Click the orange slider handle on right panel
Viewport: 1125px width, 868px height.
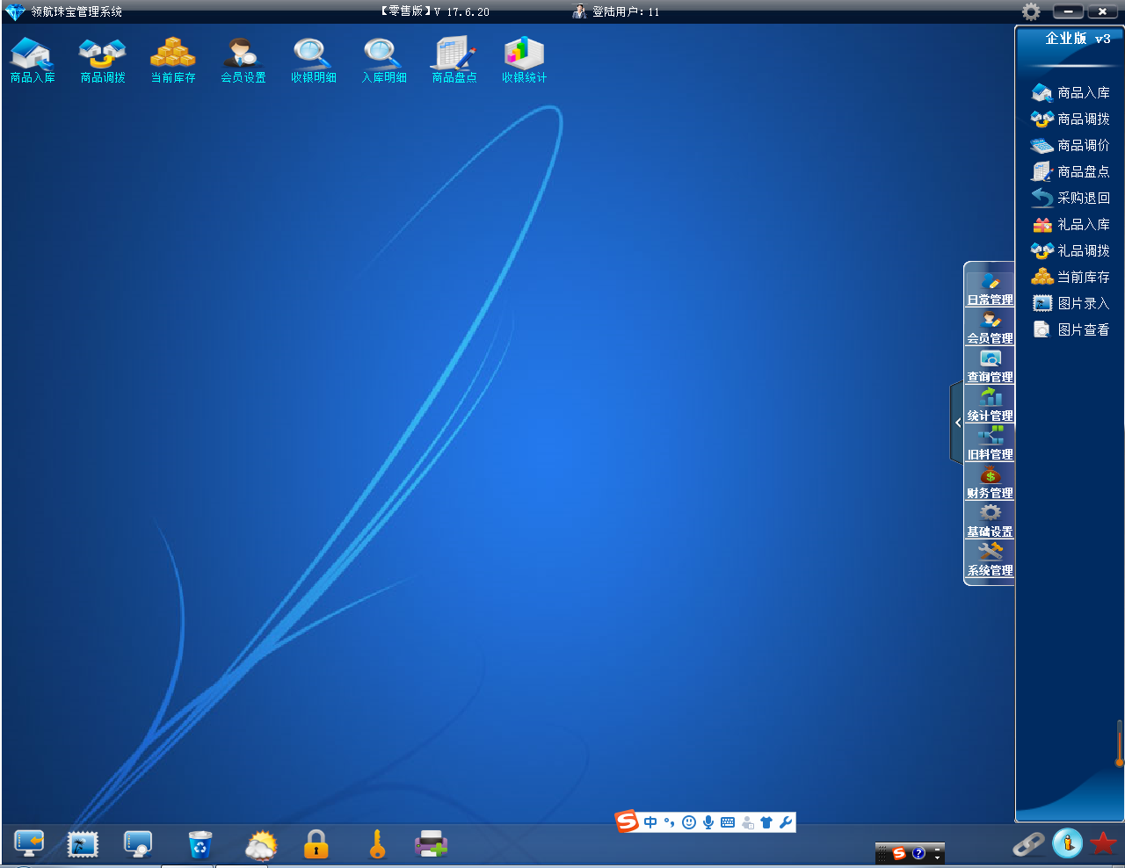1119,761
